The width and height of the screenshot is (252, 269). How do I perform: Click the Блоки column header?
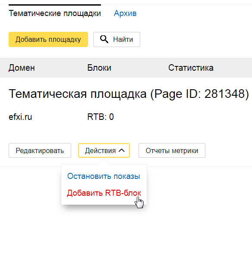tap(99, 68)
